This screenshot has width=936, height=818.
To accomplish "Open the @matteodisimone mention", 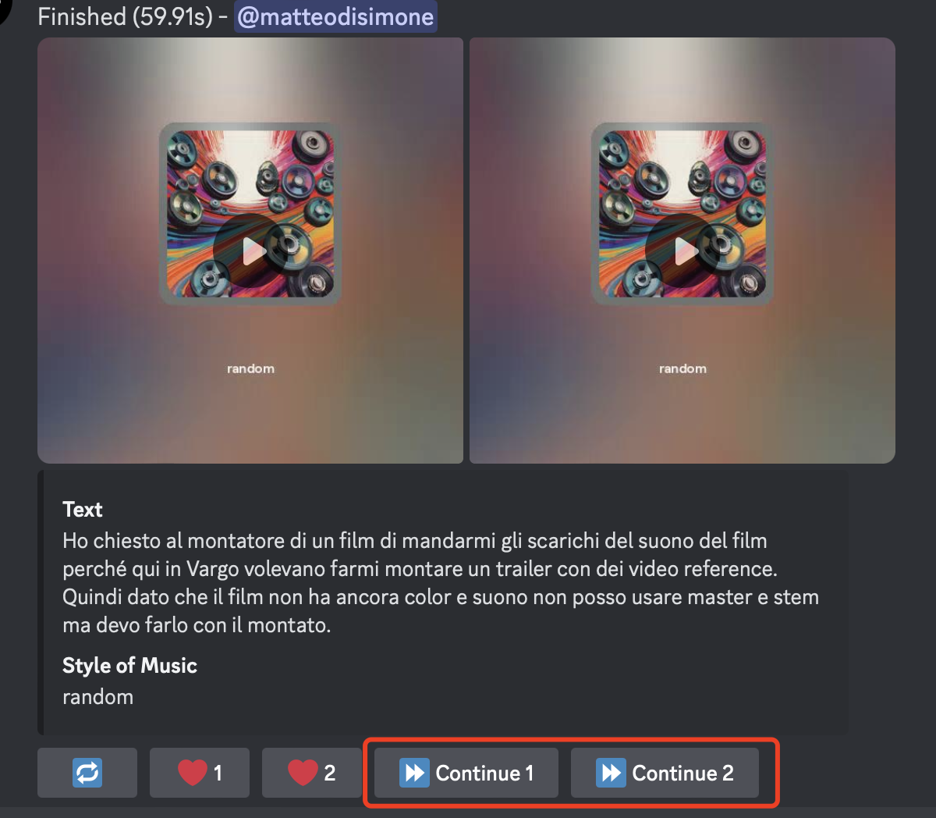I will [335, 16].
